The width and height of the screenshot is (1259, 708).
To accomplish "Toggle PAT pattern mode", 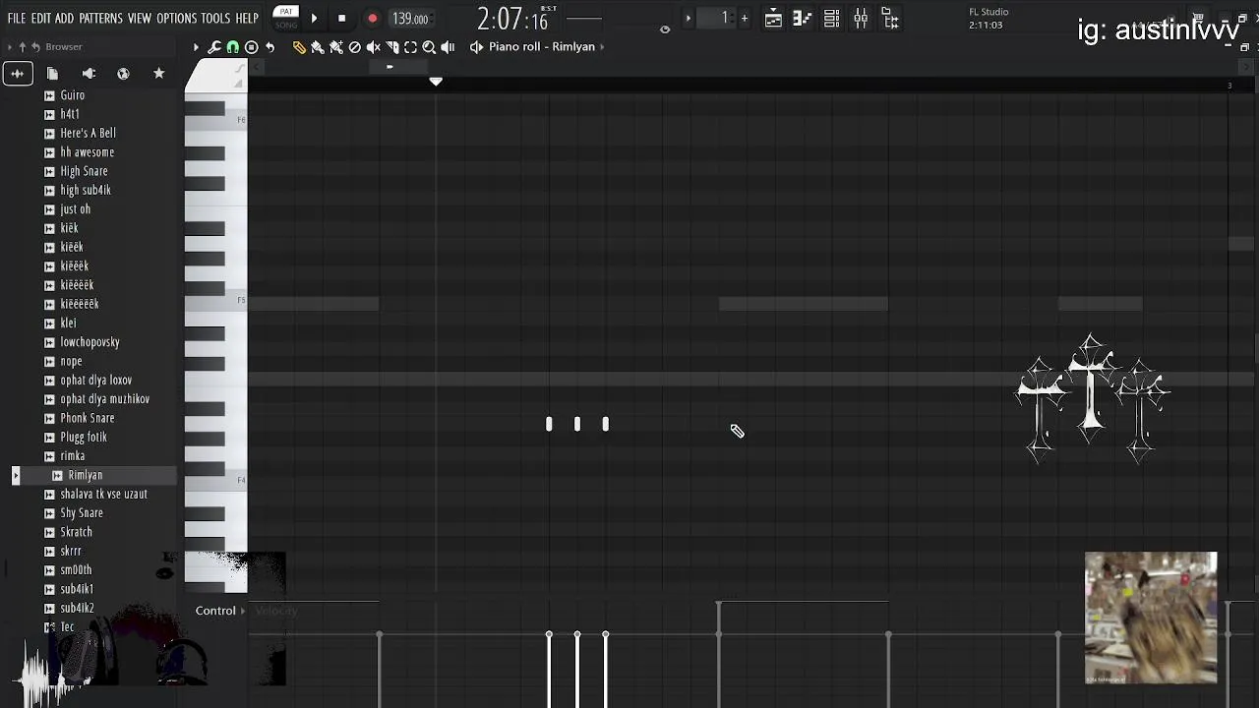I will tap(286, 12).
